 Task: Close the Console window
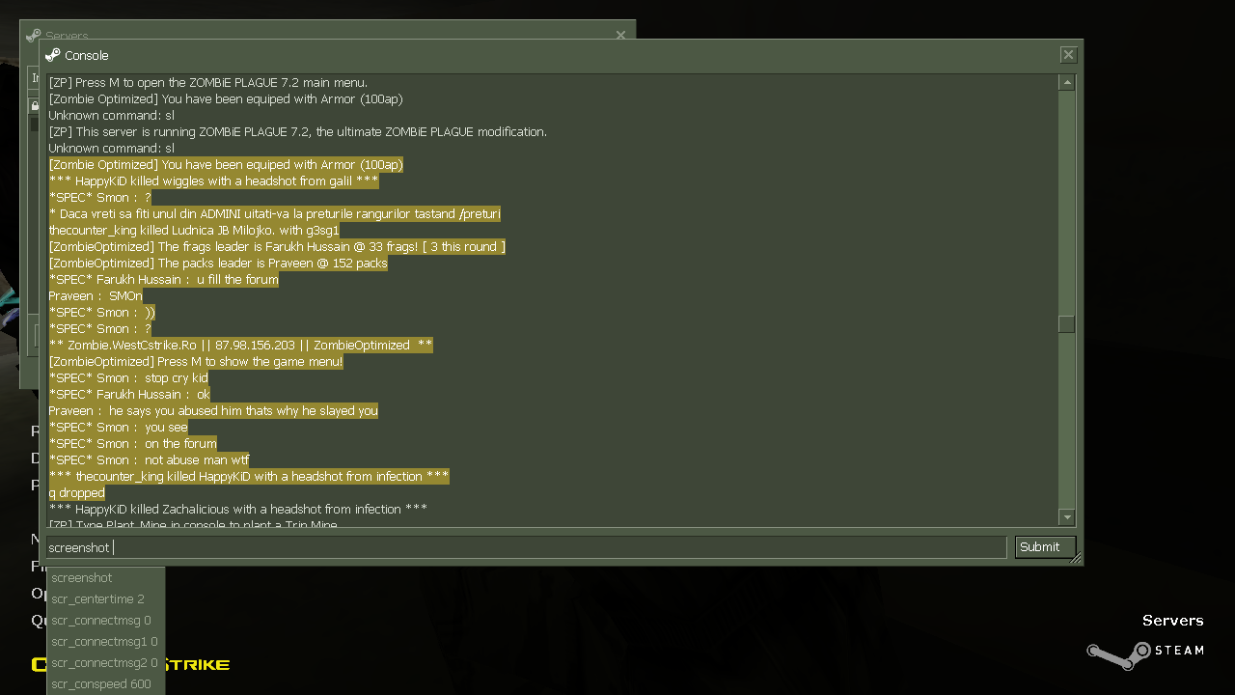1068,55
